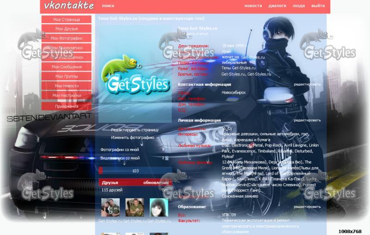Edit Личная информация via редактировать
Viewport: 370px width, 235px height.
pos(307,120)
